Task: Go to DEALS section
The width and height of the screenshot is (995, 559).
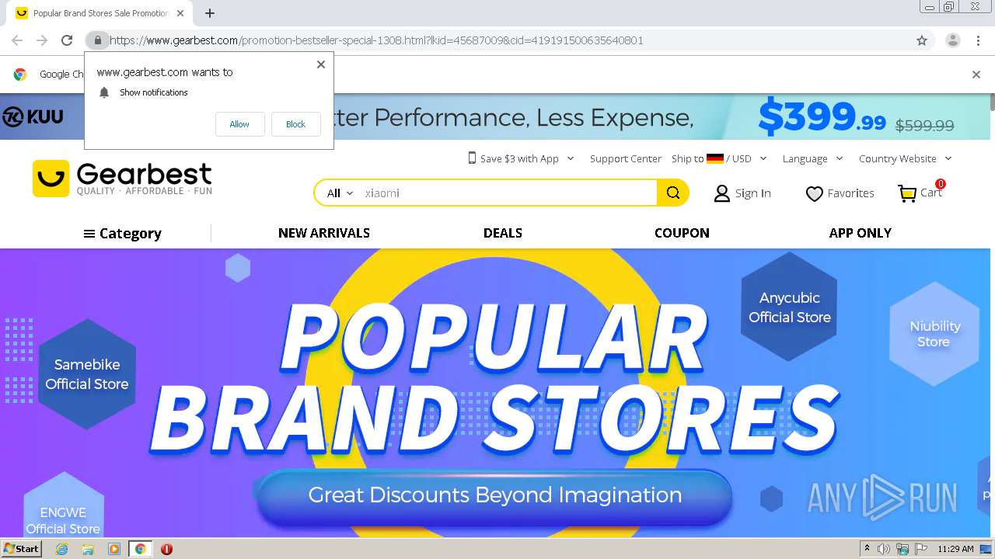Action: point(503,233)
